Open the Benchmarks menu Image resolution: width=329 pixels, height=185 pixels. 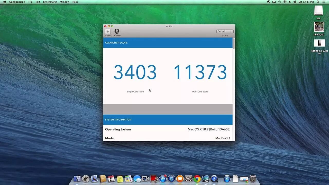click(x=50, y=2)
